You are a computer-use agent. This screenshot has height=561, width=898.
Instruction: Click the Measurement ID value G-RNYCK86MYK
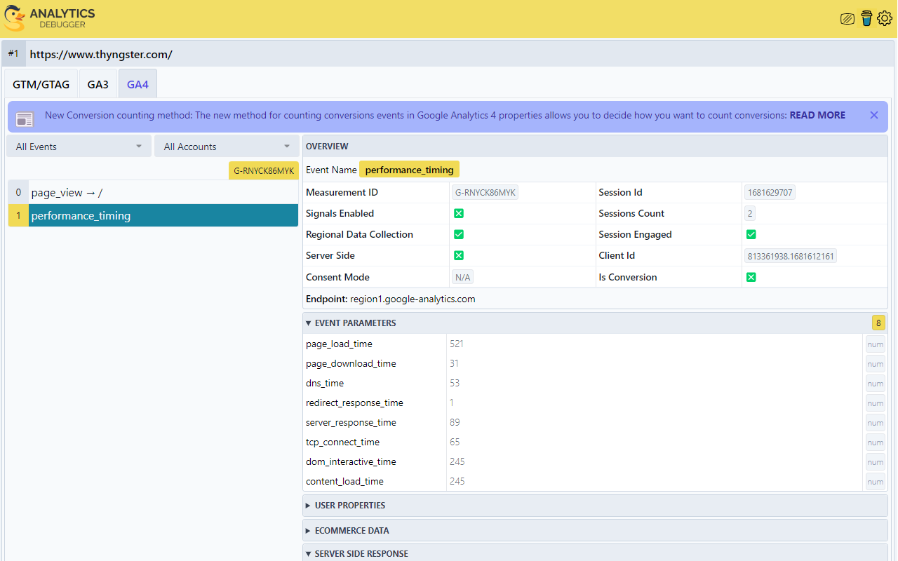point(485,192)
